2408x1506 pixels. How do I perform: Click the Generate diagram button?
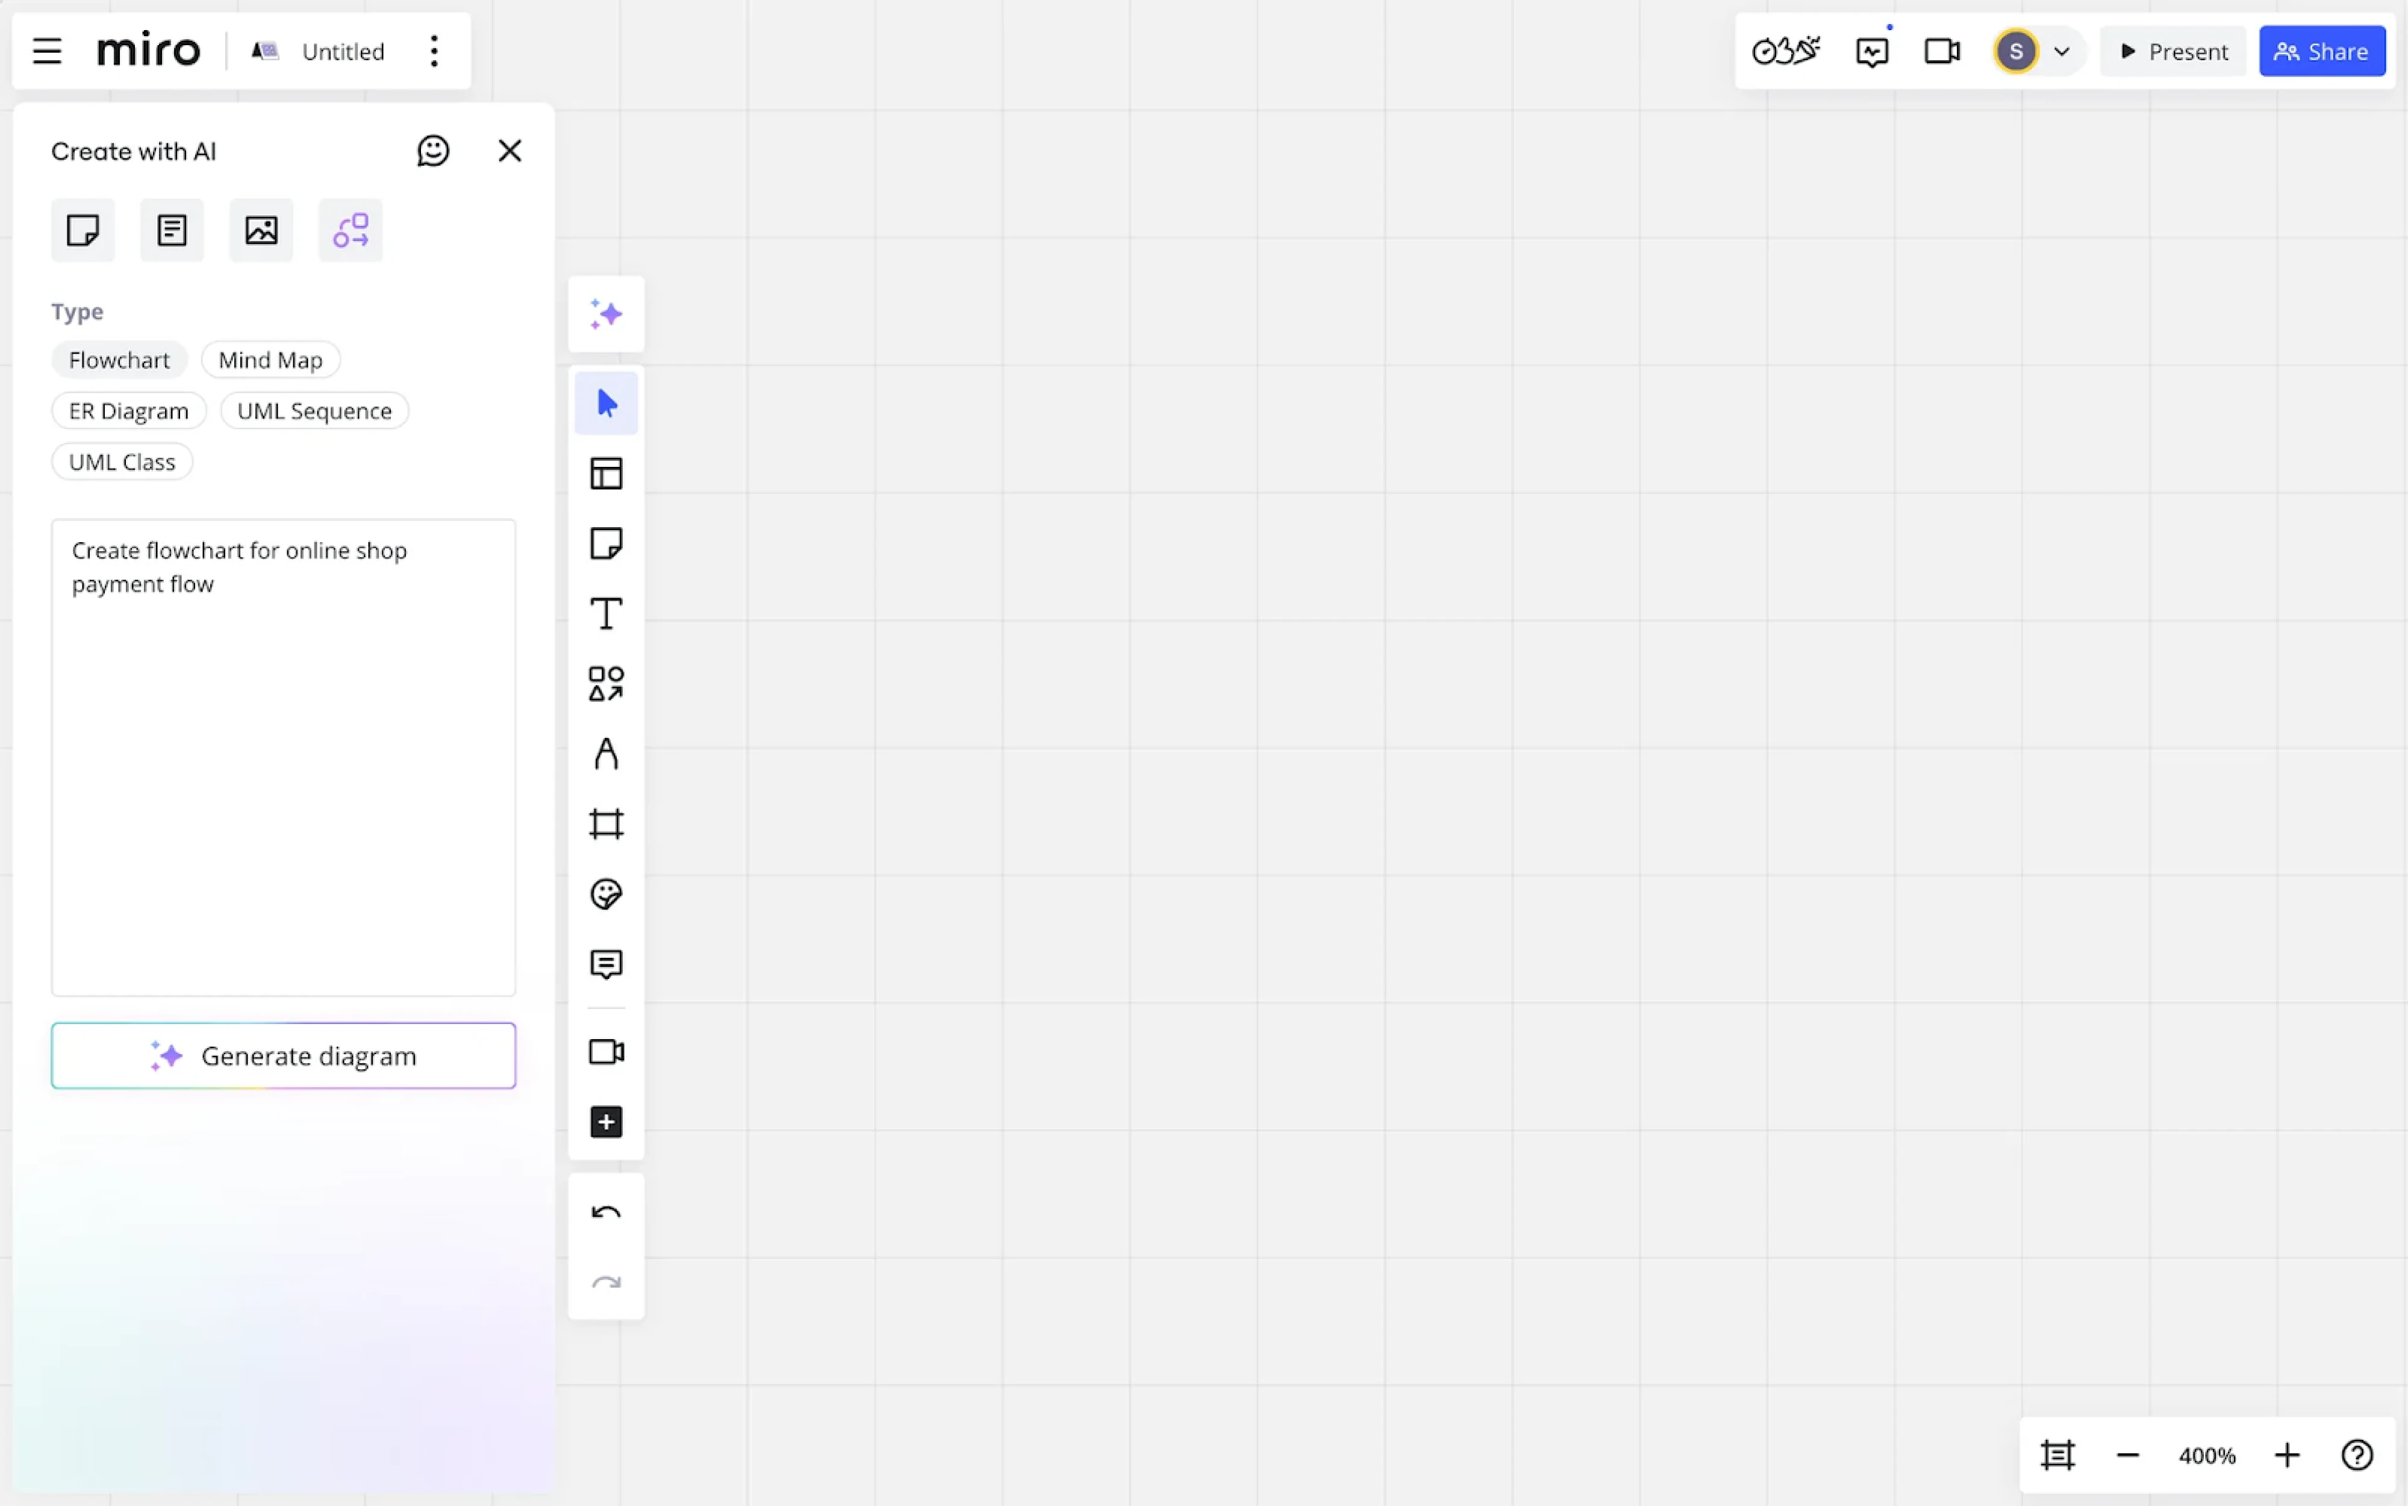point(283,1055)
